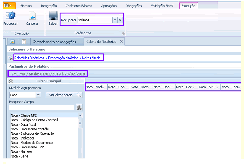Clear the Recuperar field with X button
248x164 pixels.
click(x=120, y=20)
